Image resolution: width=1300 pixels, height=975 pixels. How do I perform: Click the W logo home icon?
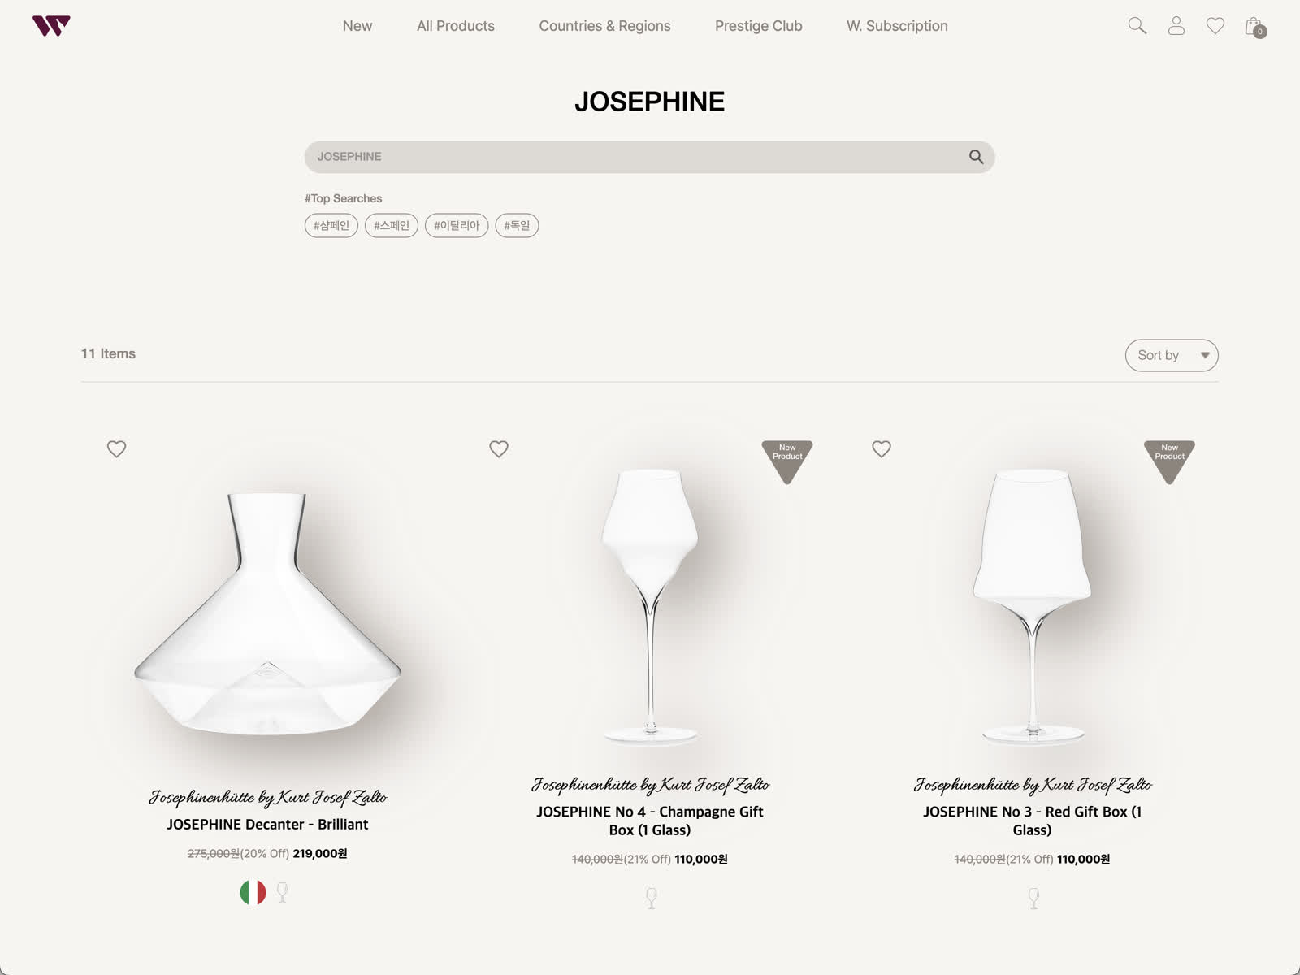click(51, 26)
